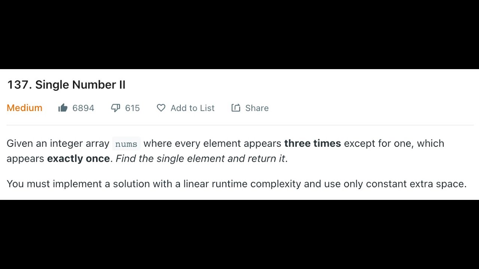Click the words integer array
This screenshot has height=269, width=479.
(x=79, y=144)
